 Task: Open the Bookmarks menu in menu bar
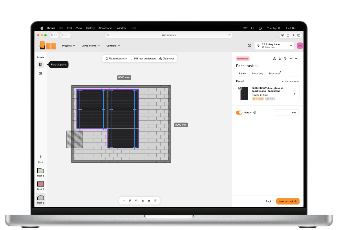coord(105,28)
